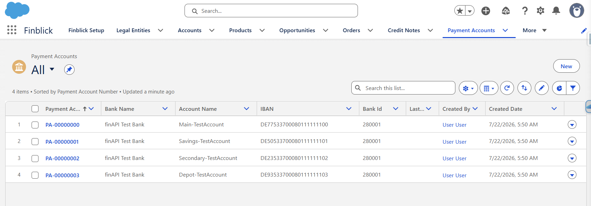Show filters with the funnel icon

click(x=573, y=88)
